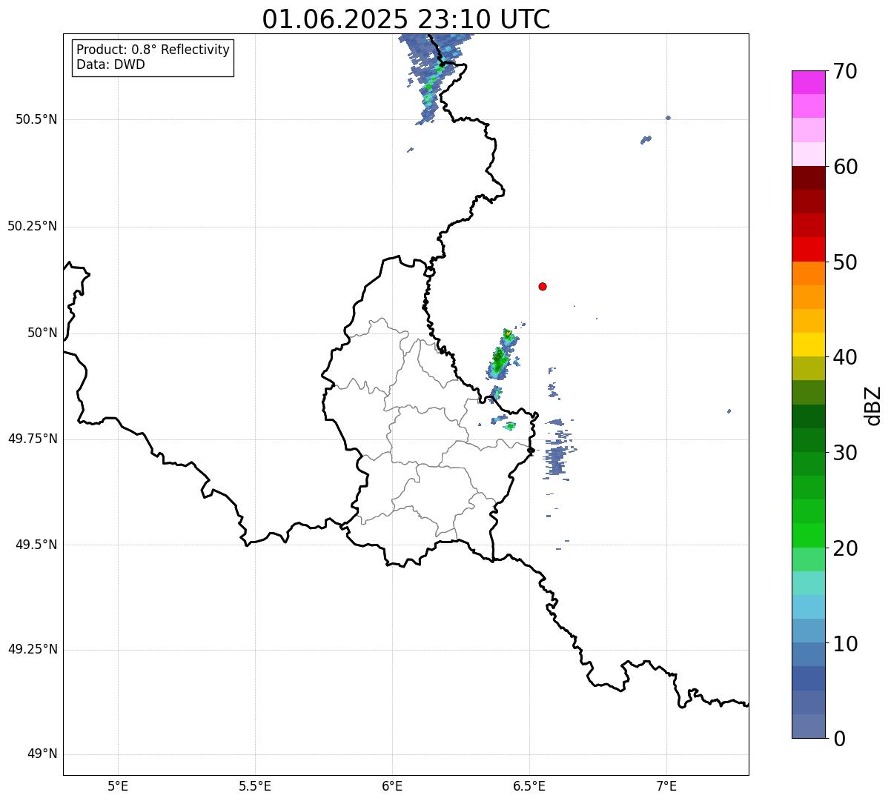The image size is (891, 801).
Task: Click the 70 tick label on colorbar
Action: click(845, 71)
